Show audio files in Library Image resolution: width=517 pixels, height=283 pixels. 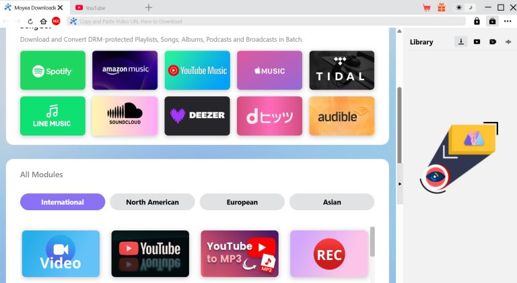pyautogui.click(x=508, y=42)
